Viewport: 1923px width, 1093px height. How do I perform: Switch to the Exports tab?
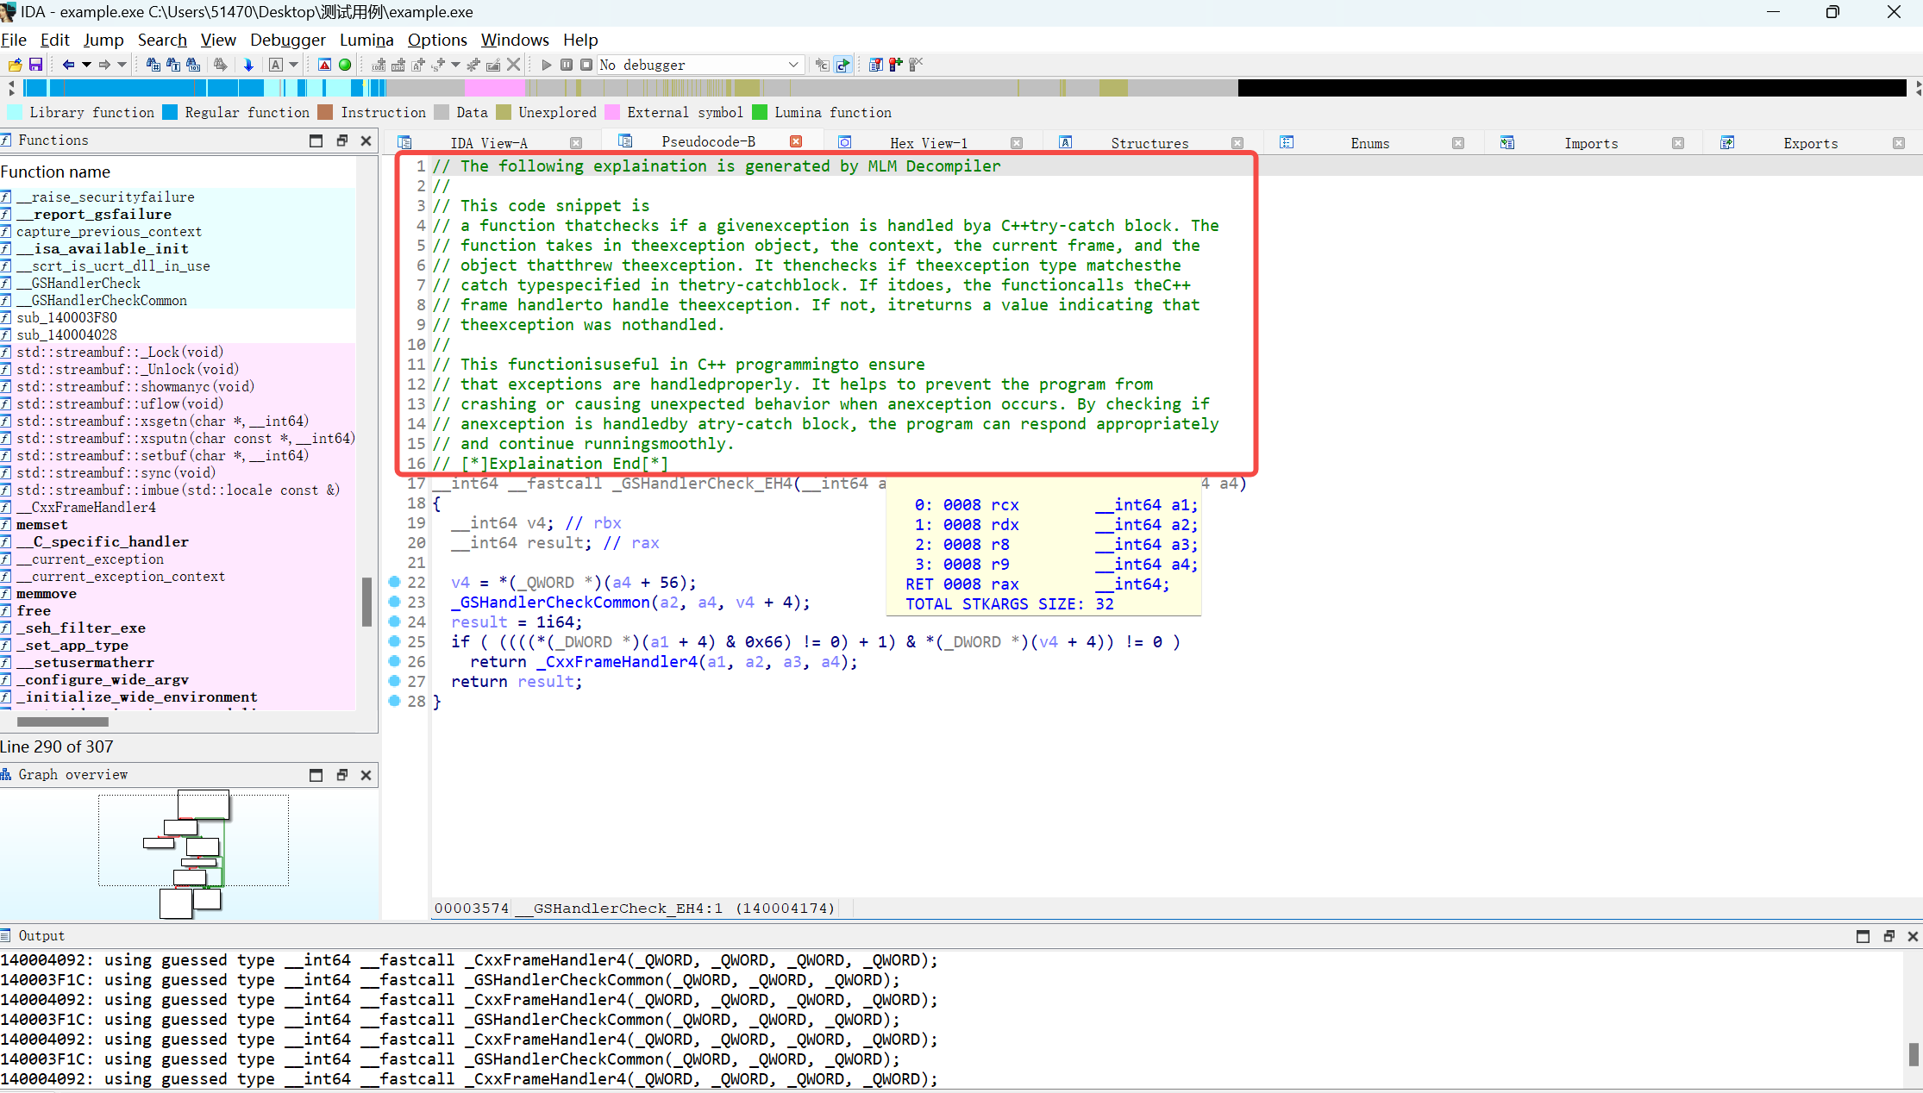point(1811,143)
